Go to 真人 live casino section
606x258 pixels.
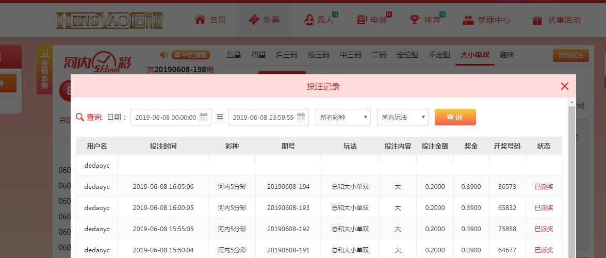[319, 20]
